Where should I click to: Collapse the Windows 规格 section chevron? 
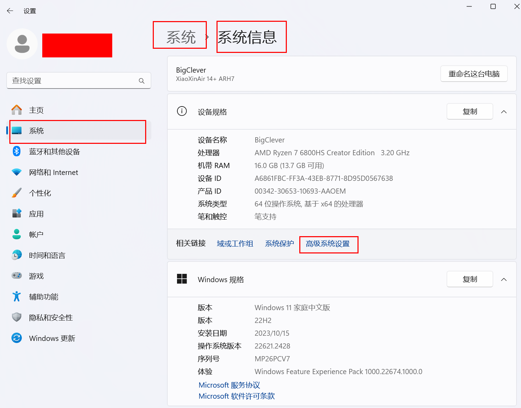pyautogui.click(x=504, y=279)
